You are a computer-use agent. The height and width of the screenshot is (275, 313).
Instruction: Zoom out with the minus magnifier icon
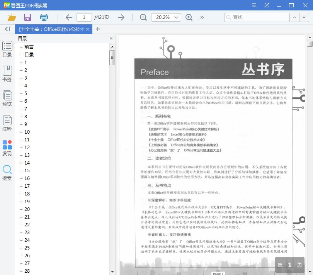point(143,17)
